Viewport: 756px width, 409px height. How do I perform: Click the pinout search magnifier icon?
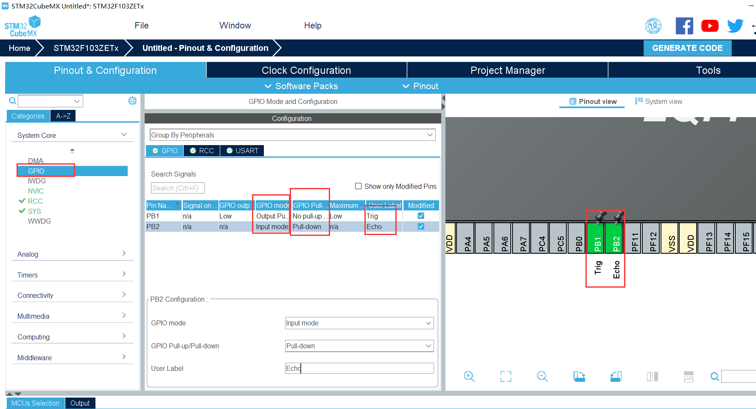[715, 376]
